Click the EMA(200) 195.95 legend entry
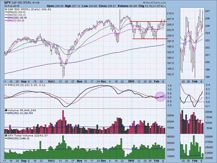This screenshot has height=163, width=217. click(x=16, y=18)
